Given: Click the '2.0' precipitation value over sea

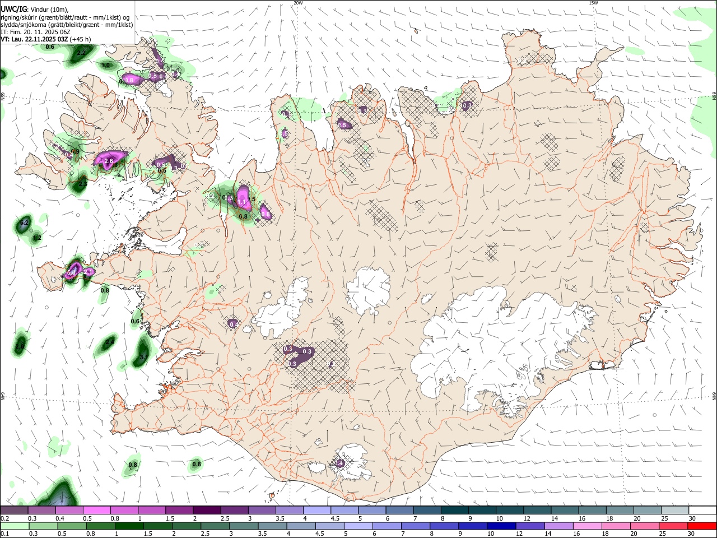Looking at the screenshot, I should pos(20,347).
